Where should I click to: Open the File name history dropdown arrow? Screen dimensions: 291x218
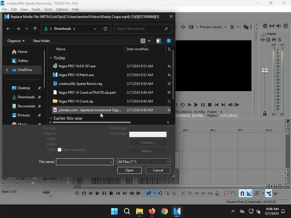click(x=111, y=162)
